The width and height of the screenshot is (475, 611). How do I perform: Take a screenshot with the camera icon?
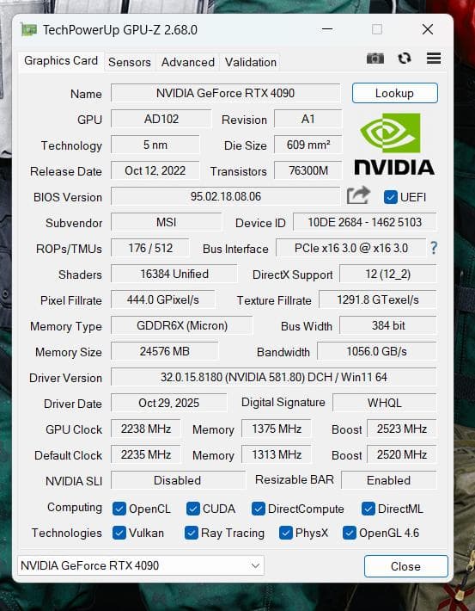[x=375, y=59]
